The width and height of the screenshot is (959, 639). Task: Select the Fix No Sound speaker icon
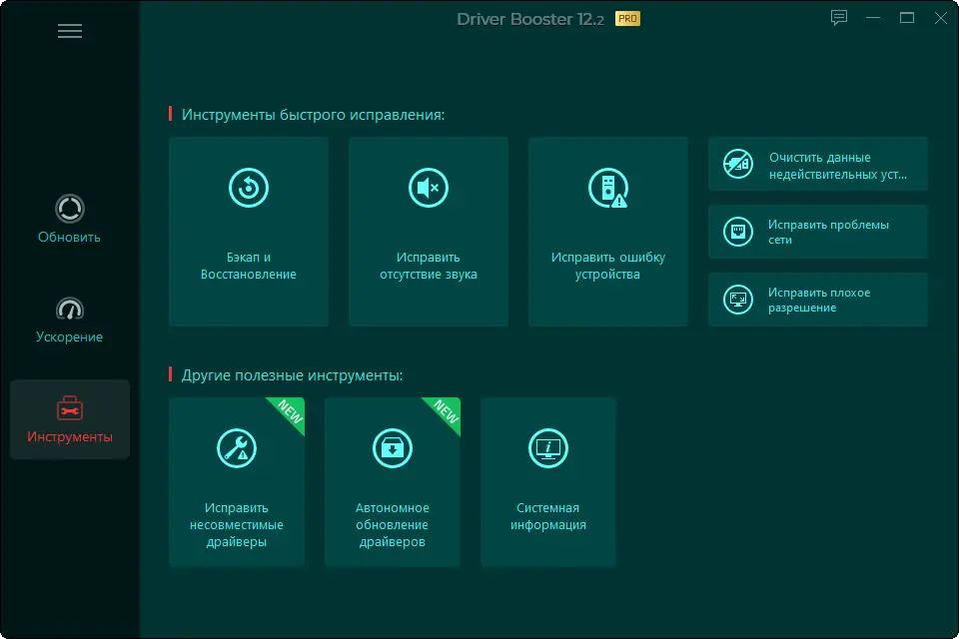pos(428,188)
